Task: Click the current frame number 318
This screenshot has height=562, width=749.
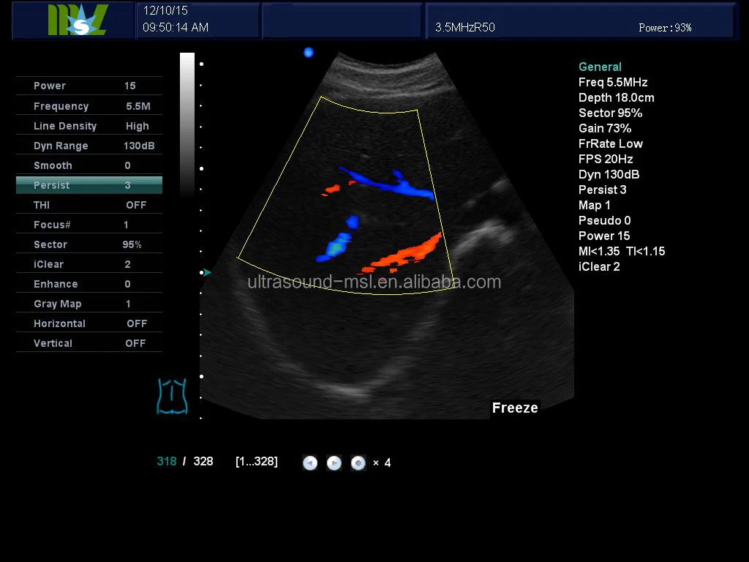Action: [167, 461]
